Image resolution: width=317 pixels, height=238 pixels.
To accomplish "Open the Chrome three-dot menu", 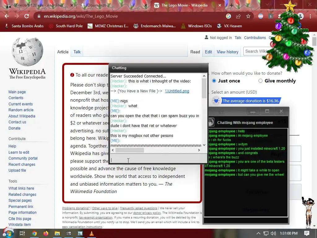I will (x=310, y=16).
